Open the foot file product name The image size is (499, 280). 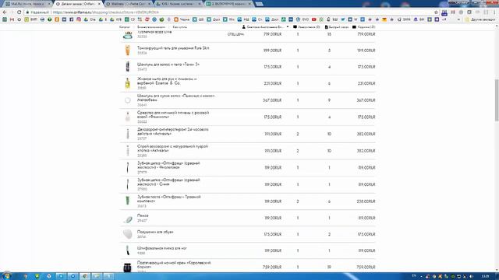162,248
